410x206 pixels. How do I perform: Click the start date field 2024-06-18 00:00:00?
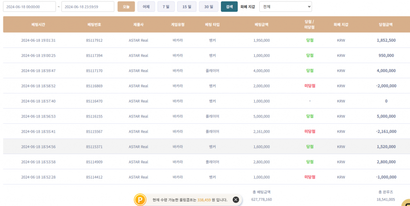tap(29, 7)
